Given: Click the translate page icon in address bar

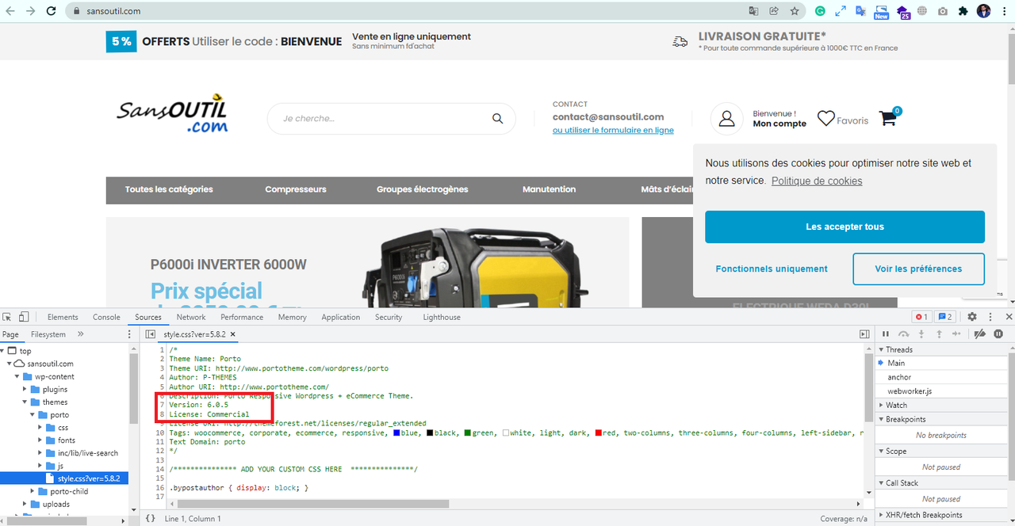Looking at the screenshot, I should coord(753,11).
